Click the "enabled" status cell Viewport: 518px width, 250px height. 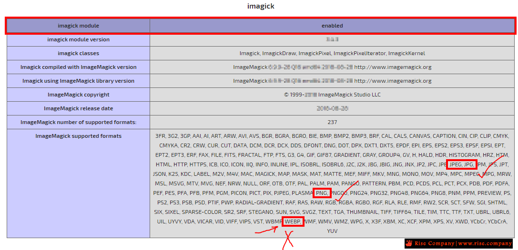tap(332, 26)
